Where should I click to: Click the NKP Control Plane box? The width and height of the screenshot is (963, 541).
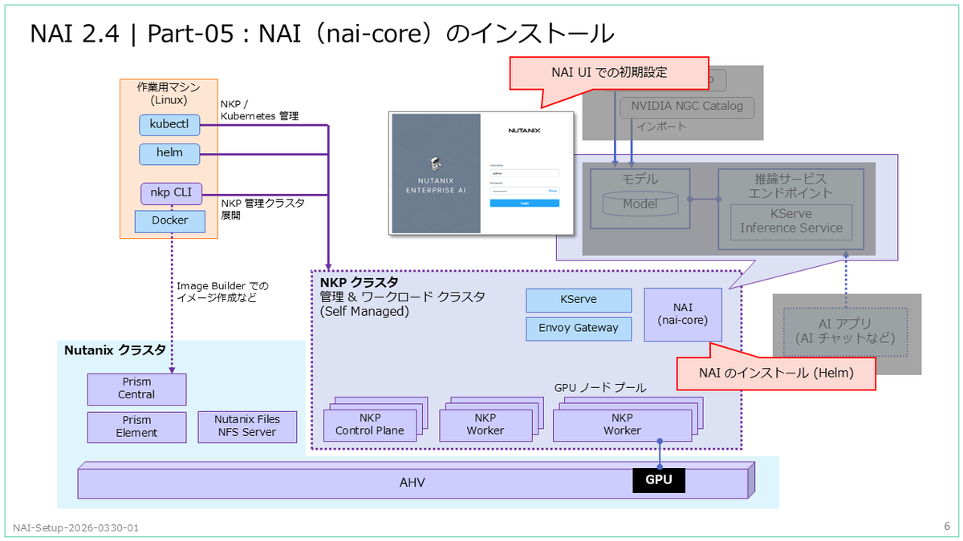click(x=370, y=425)
